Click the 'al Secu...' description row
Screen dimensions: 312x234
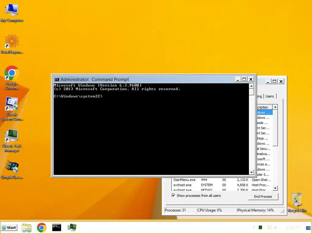pyautogui.click(x=264, y=149)
